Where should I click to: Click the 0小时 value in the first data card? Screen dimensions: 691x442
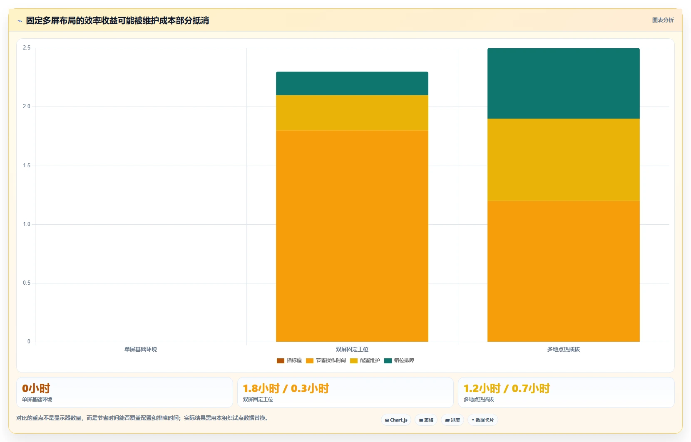coord(36,388)
